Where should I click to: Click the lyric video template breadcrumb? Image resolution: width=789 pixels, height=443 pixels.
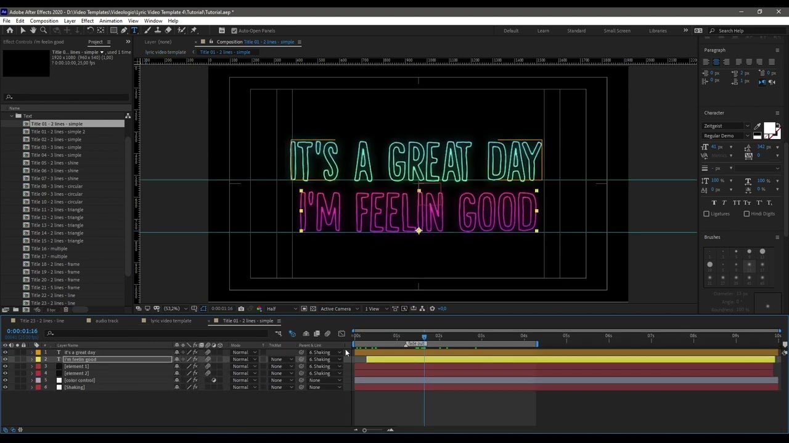[165, 52]
